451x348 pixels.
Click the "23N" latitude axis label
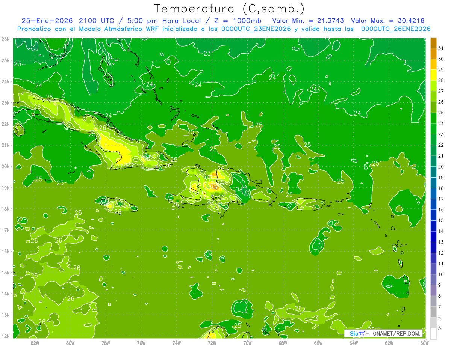tap(6, 102)
